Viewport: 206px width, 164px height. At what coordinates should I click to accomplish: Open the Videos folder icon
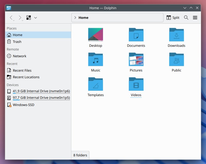(136, 84)
